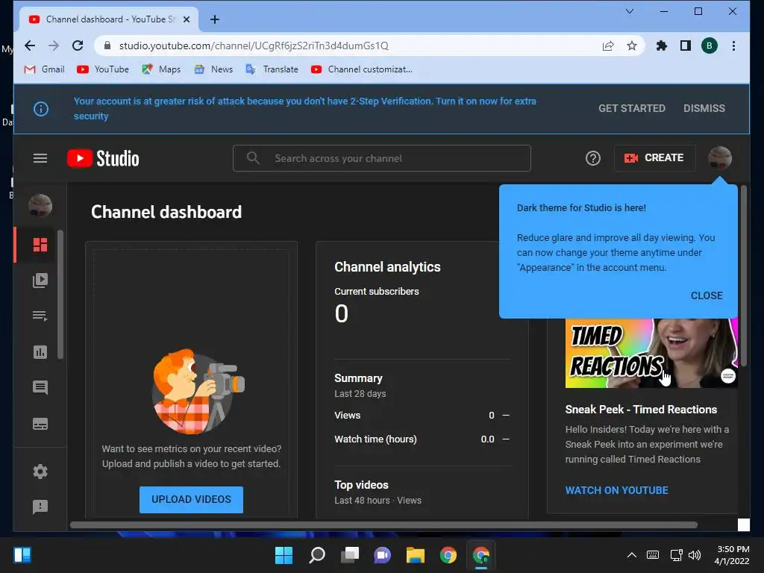The width and height of the screenshot is (764, 573).
Task: Reload the page
Action: (x=78, y=46)
